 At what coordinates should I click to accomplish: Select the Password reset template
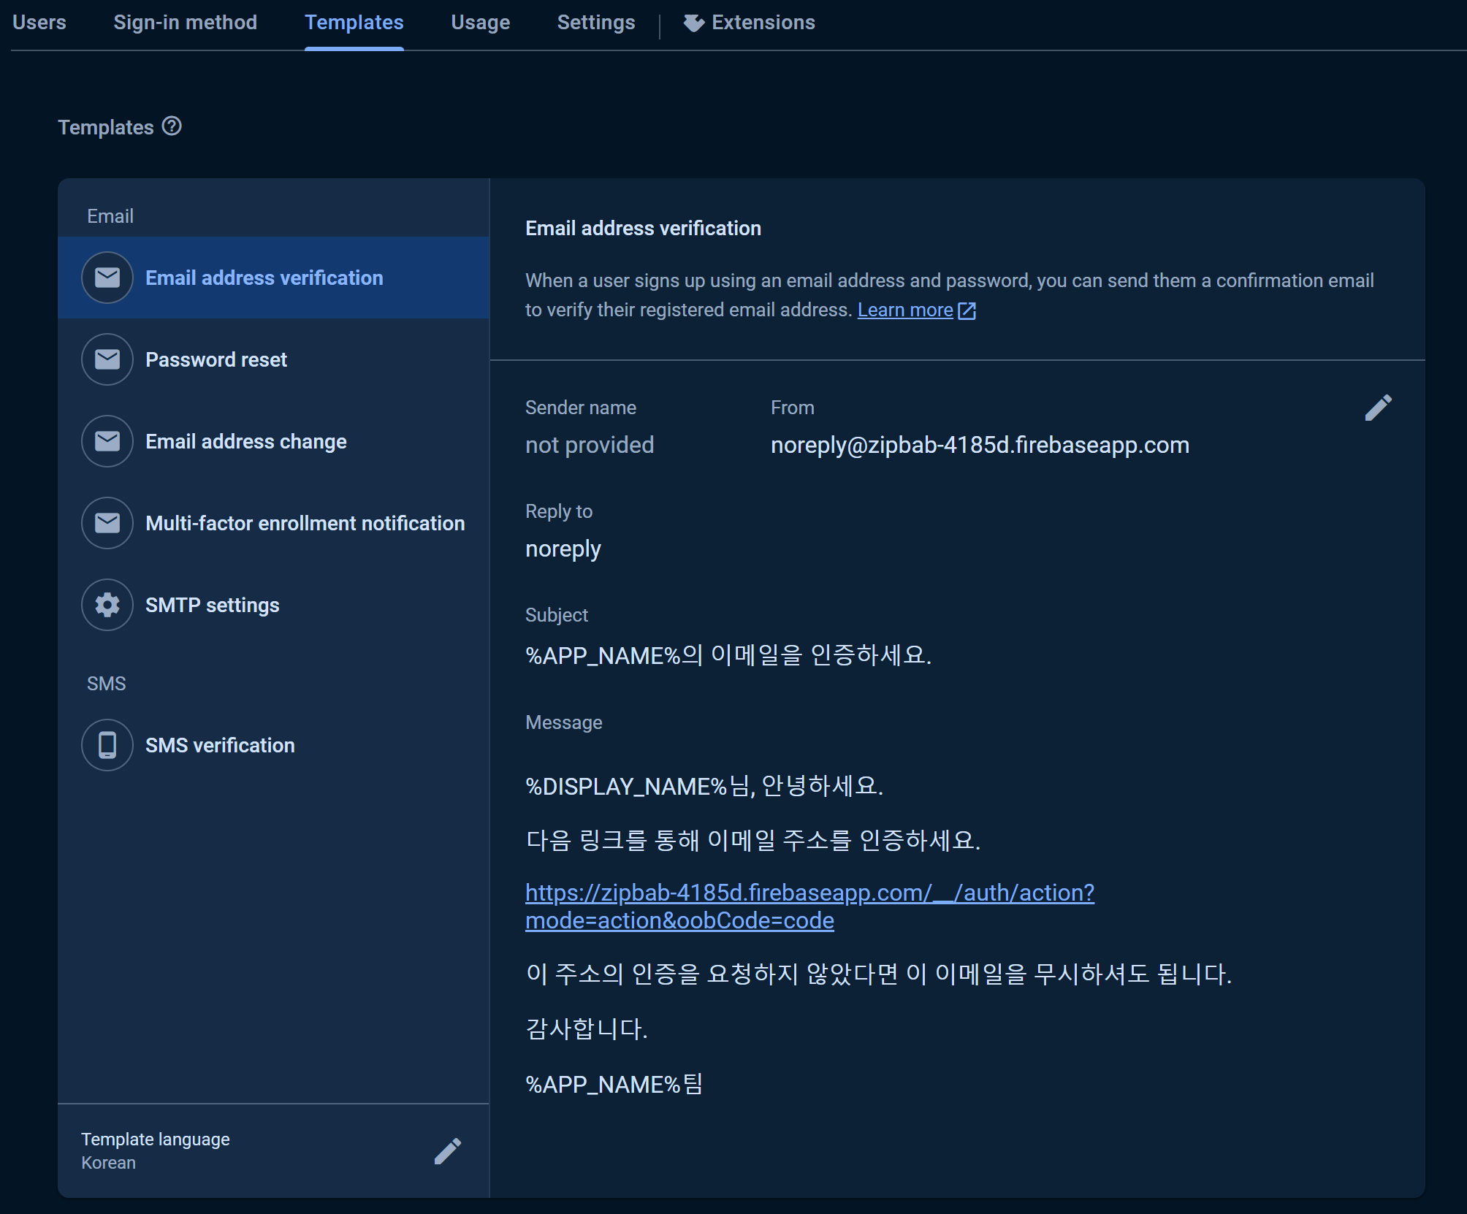tap(216, 359)
